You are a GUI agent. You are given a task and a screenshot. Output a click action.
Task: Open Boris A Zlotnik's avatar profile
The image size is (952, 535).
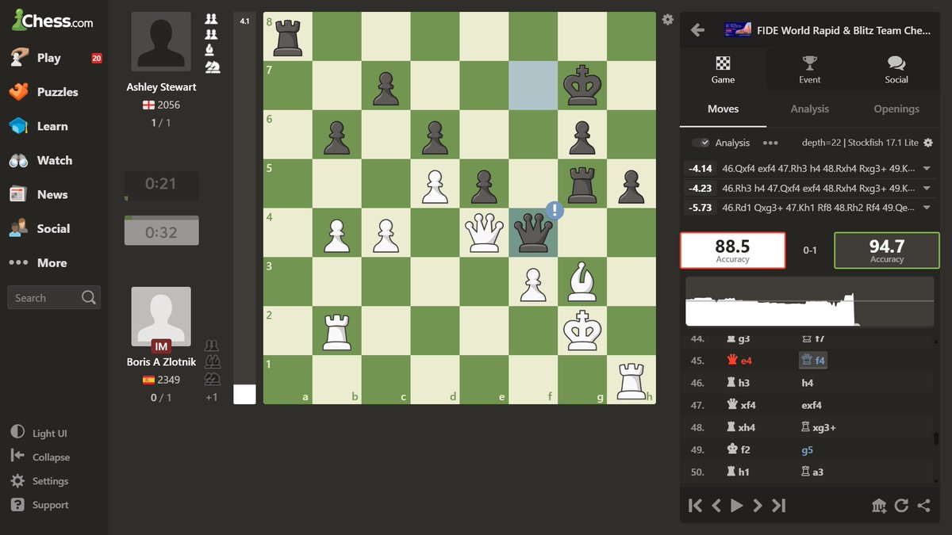[x=161, y=316]
